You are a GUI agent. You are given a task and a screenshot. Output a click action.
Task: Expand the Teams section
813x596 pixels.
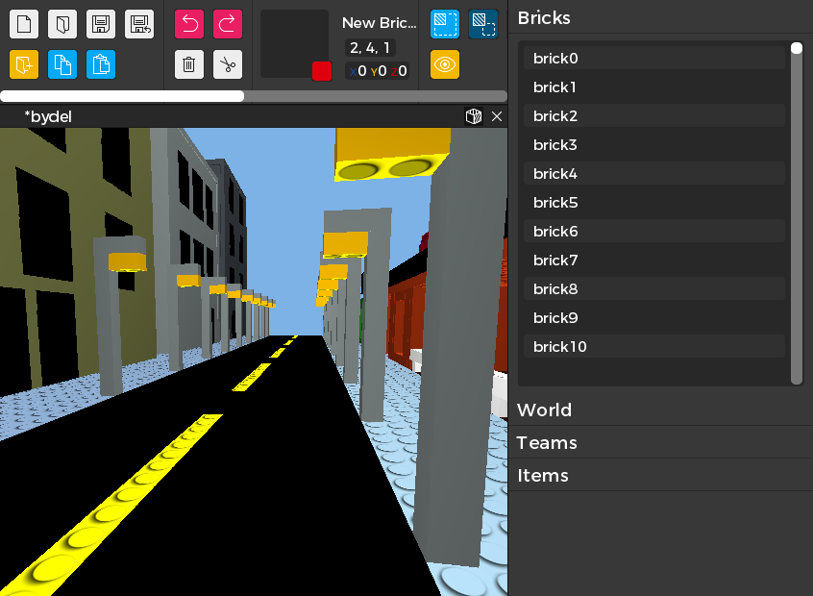547,443
